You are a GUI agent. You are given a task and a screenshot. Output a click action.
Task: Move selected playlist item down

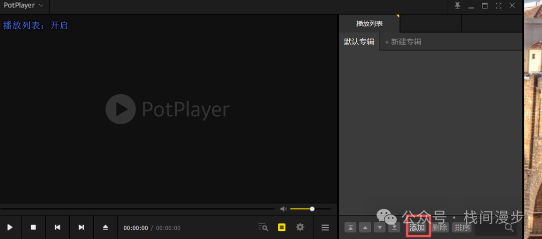(x=379, y=227)
